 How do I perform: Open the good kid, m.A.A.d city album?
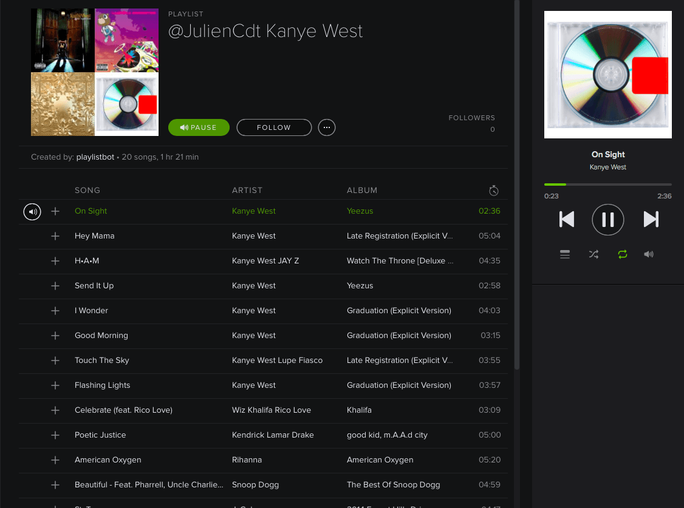[387, 435]
